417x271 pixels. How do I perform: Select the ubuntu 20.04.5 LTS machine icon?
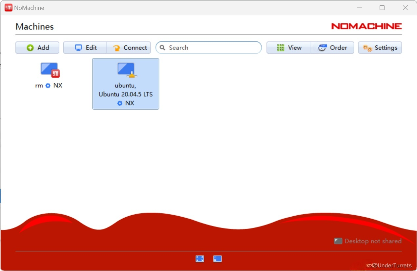[126, 70]
